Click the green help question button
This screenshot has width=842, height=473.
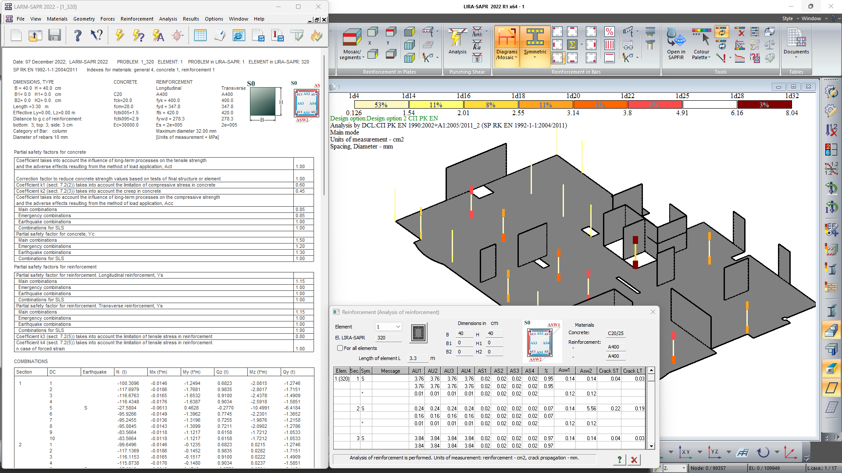(619, 459)
